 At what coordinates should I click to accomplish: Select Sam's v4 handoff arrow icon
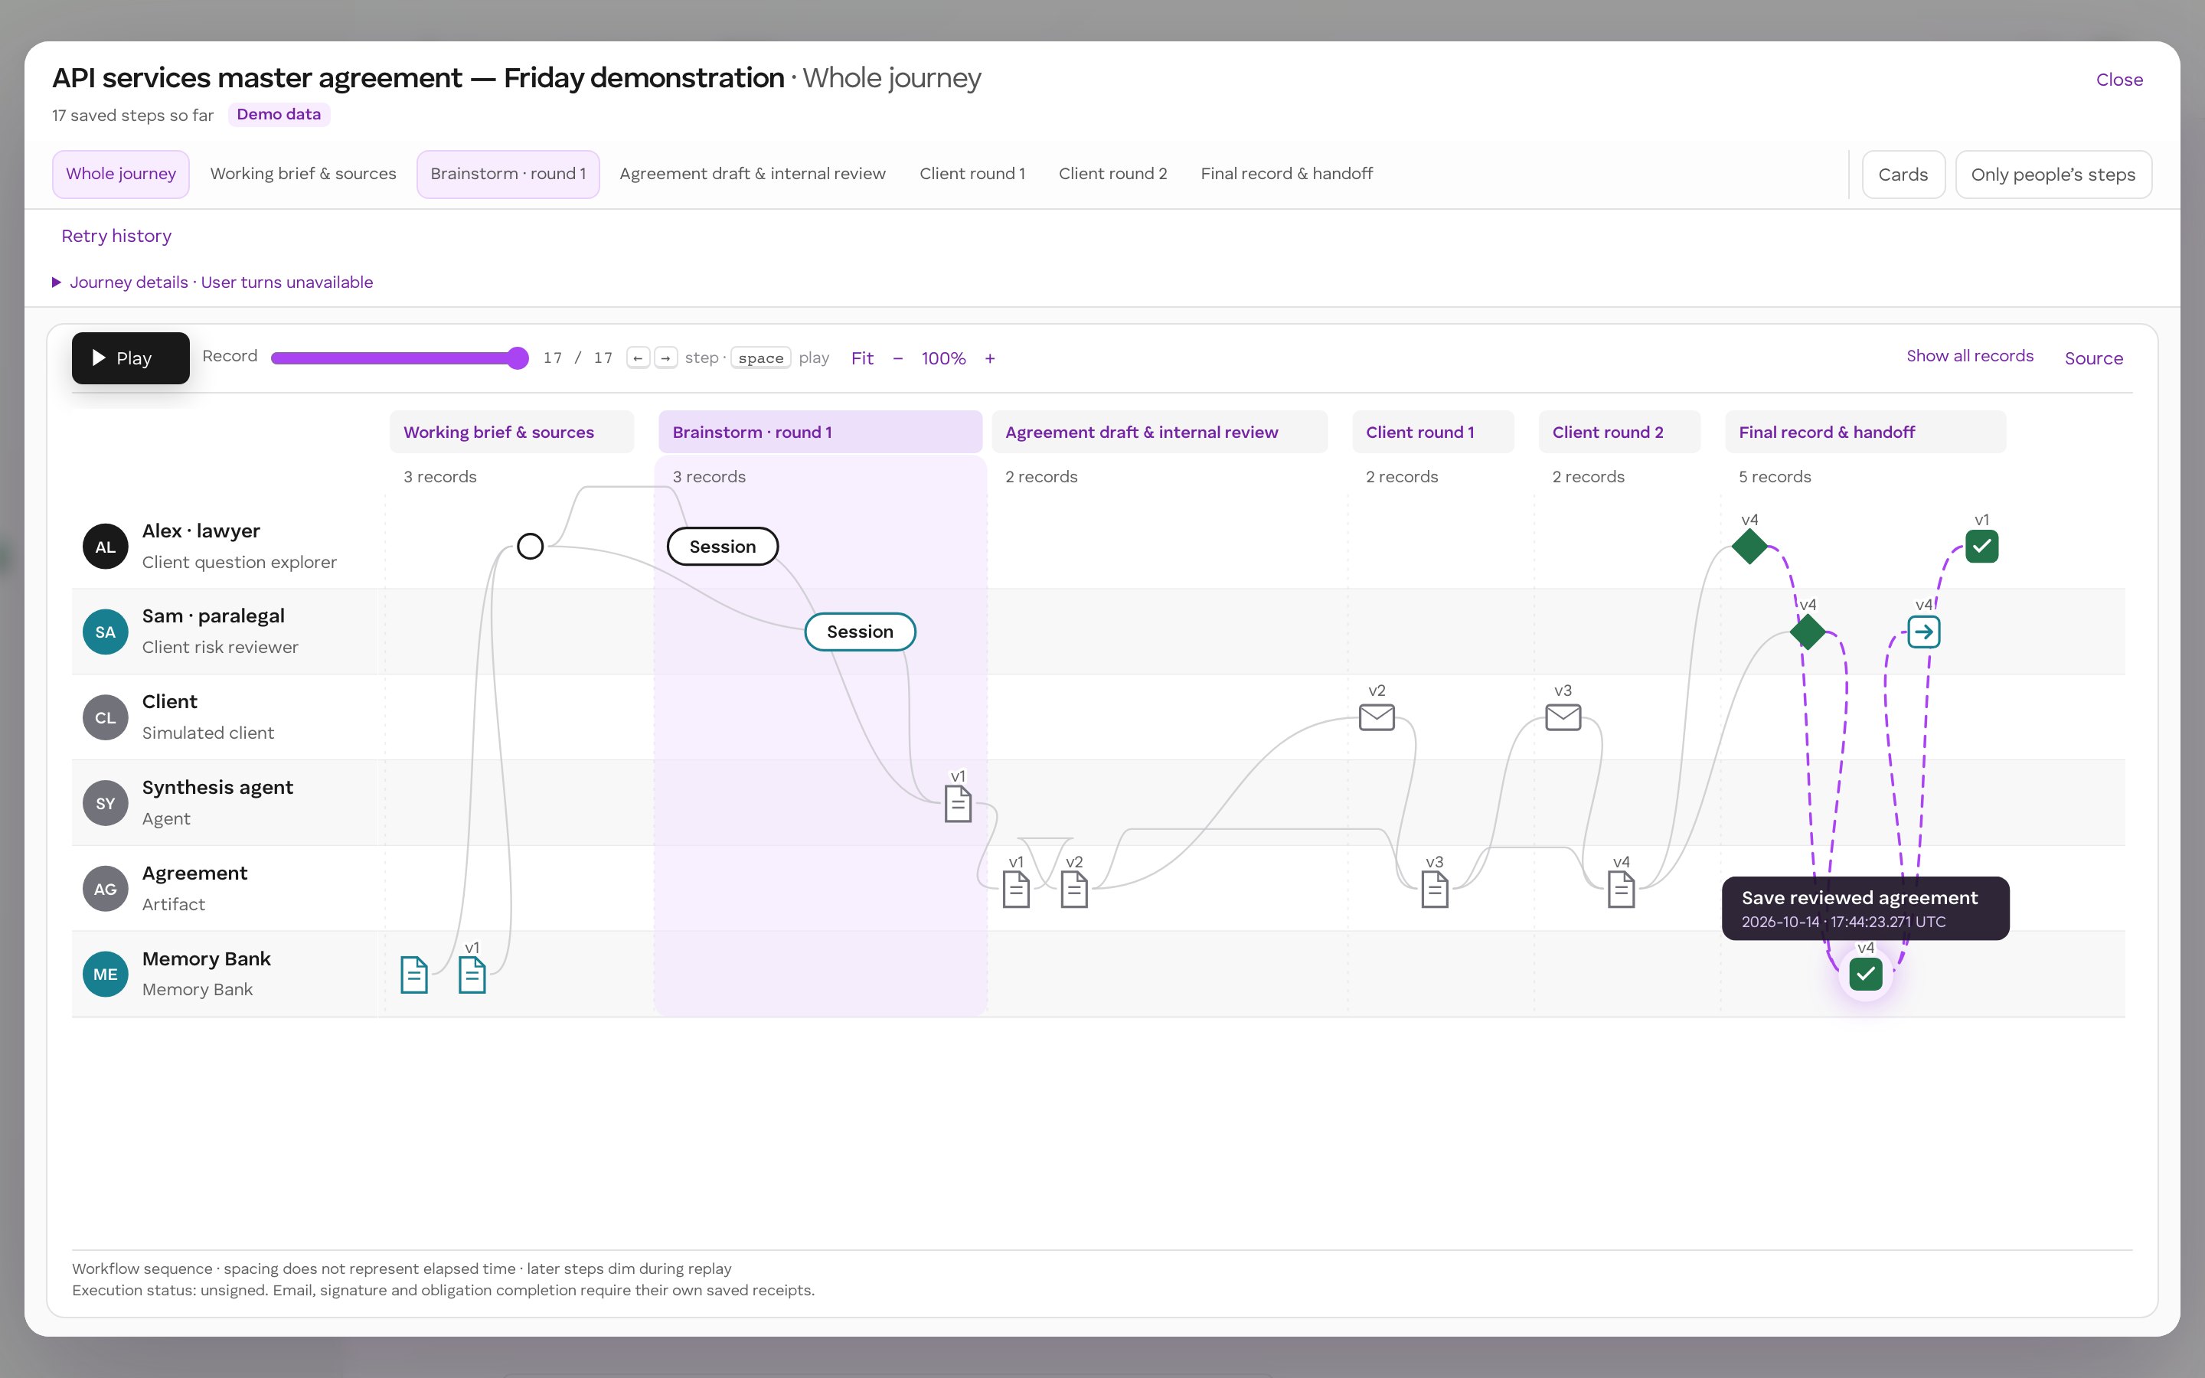coord(1923,632)
